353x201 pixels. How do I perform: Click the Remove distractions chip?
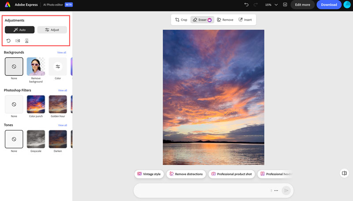click(x=186, y=174)
